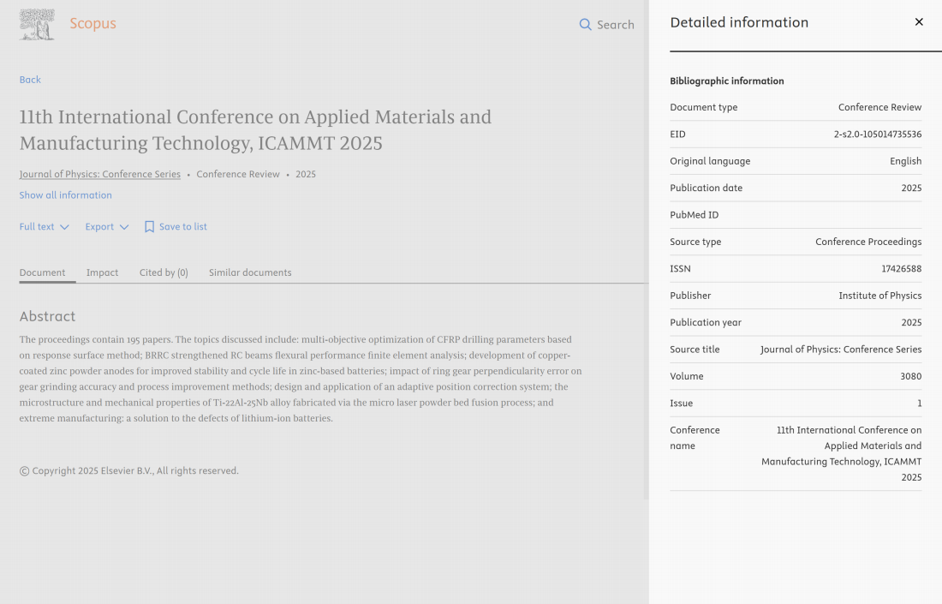Click the Abstract section heading
The width and height of the screenshot is (942, 604).
[47, 316]
